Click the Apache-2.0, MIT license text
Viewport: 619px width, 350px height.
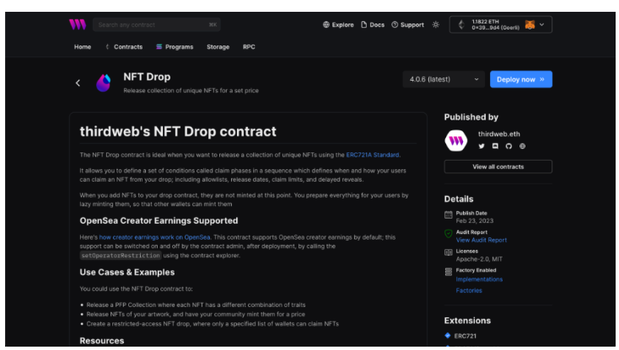pyautogui.click(x=479, y=259)
